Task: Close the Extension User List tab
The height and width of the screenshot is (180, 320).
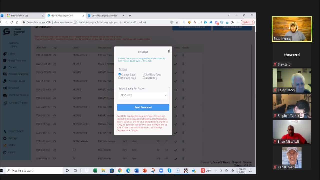Action: (43, 15)
